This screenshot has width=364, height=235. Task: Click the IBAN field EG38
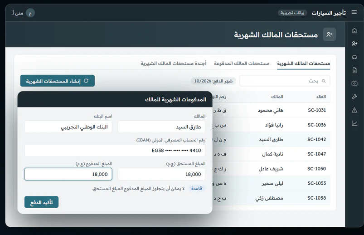point(115,150)
